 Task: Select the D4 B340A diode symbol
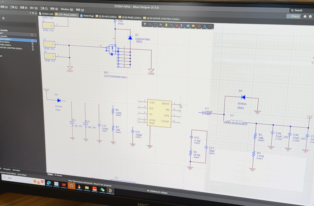pyautogui.click(x=59, y=100)
